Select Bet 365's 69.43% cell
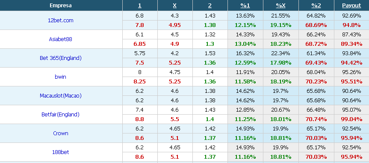Image resolution: width=369 pixels, height=163 pixels. (x=316, y=62)
